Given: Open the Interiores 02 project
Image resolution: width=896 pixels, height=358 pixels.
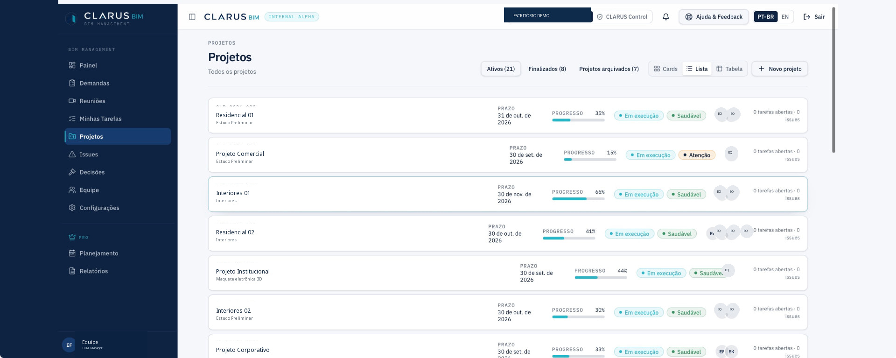Looking at the screenshot, I should pyautogui.click(x=508, y=312).
